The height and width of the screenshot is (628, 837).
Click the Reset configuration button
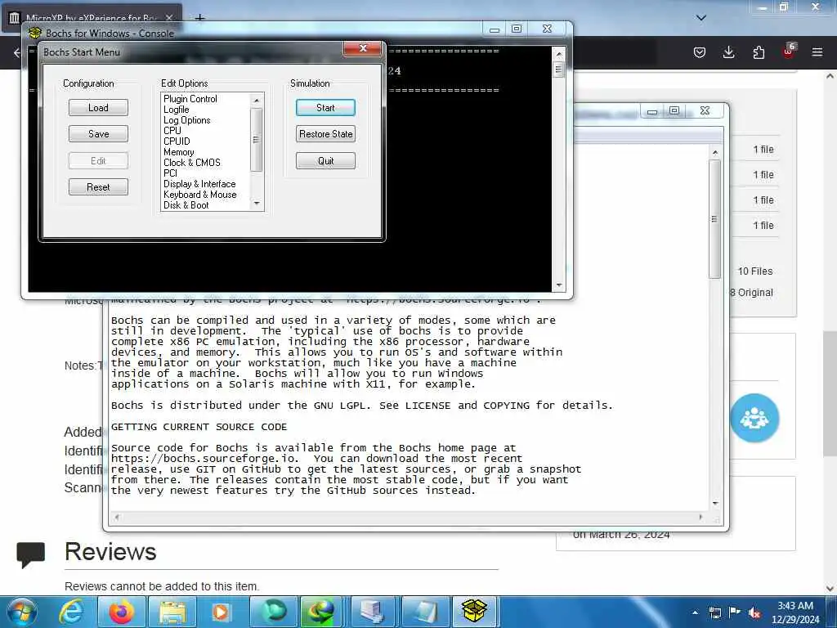tap(98, 187)
